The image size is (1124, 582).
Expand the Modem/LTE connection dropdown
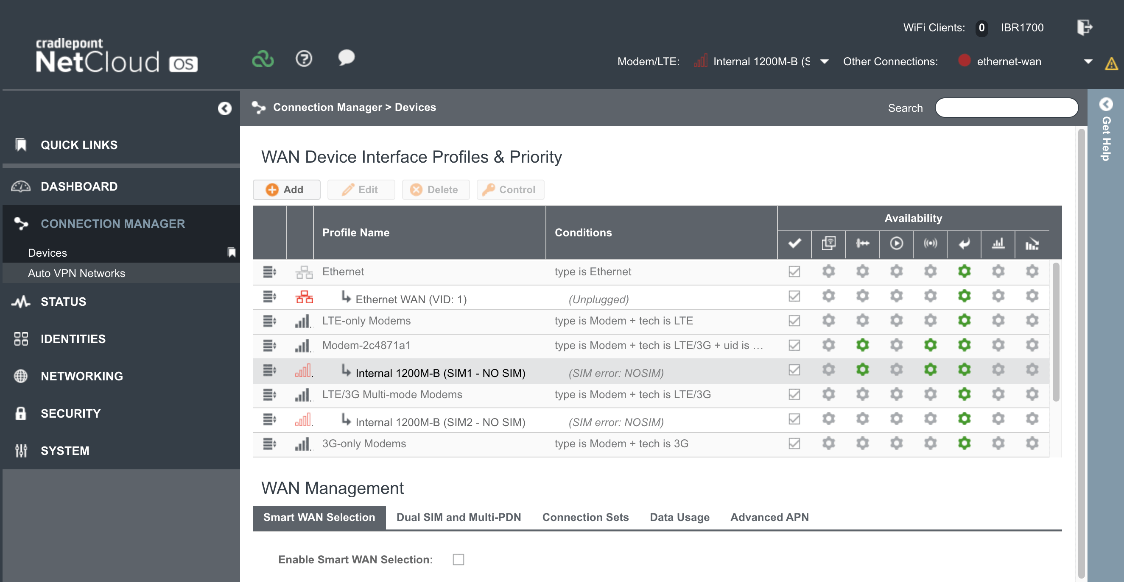(x=824, y=61)
